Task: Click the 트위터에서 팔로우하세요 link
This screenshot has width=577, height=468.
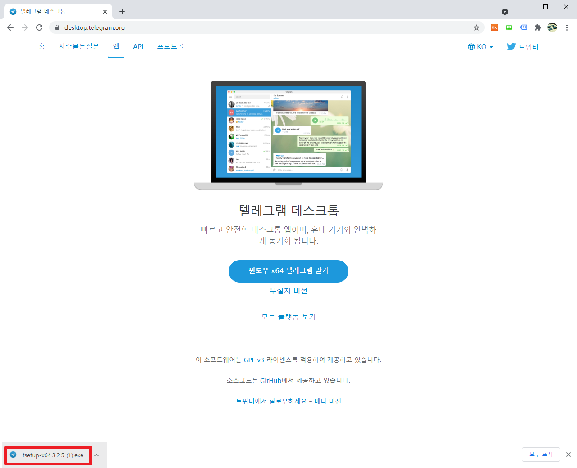Action: [271, 401]
